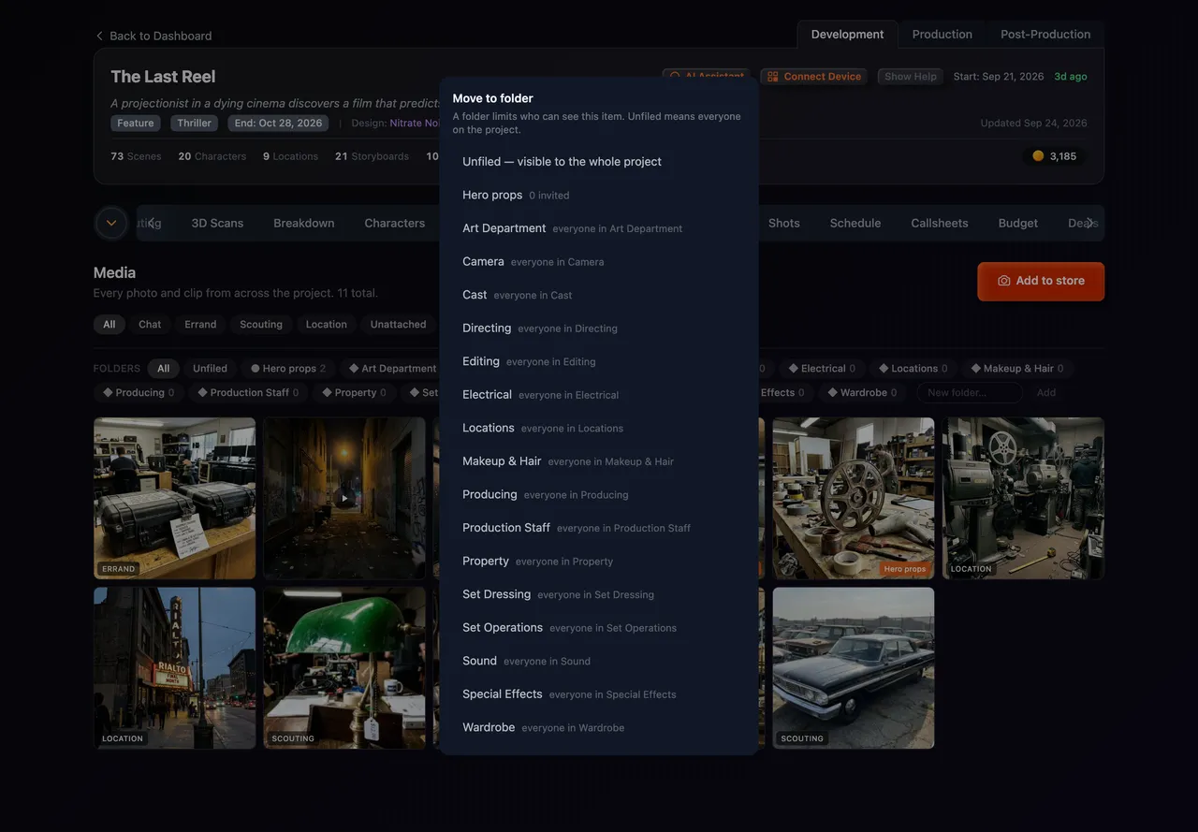Screen dimensions: 1198x832
Task: Switch to the Post-Production tab
Action: pyautogui.click(x=1045, y=35)
